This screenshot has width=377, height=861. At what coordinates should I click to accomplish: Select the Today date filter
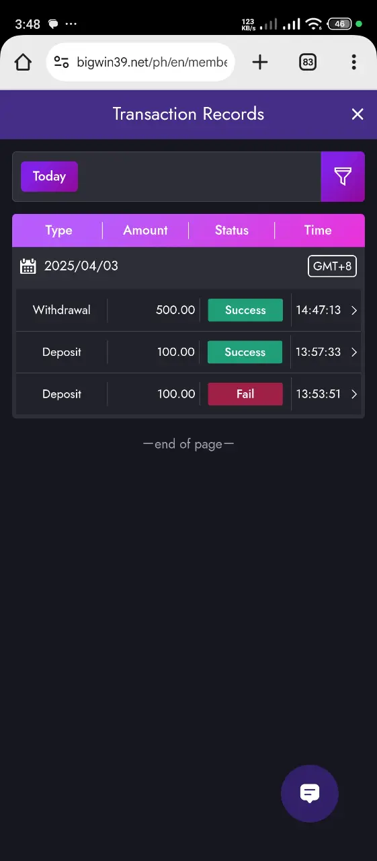click(49, 176)
